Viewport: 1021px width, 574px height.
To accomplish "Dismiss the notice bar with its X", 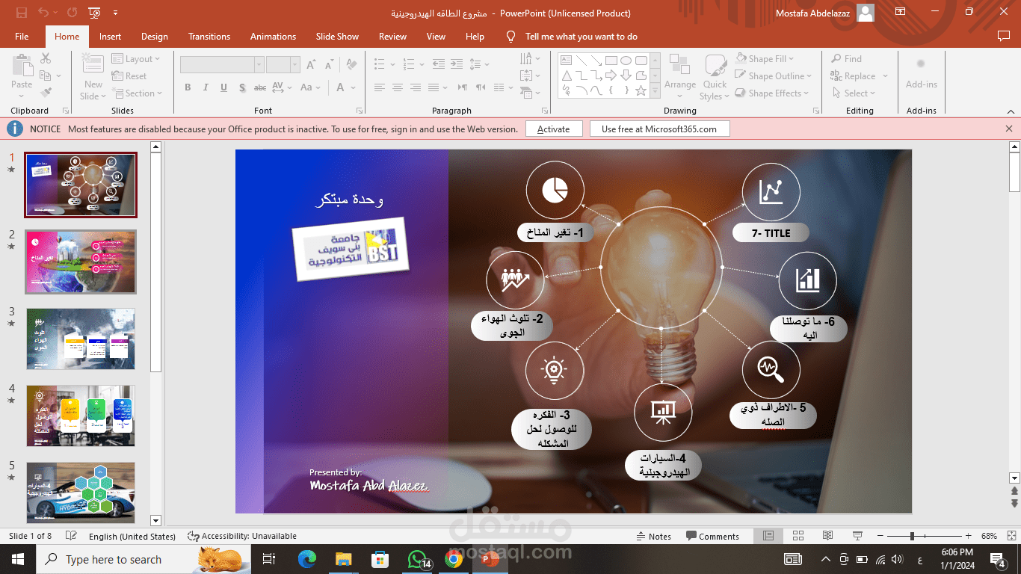I will point(1009,129).
